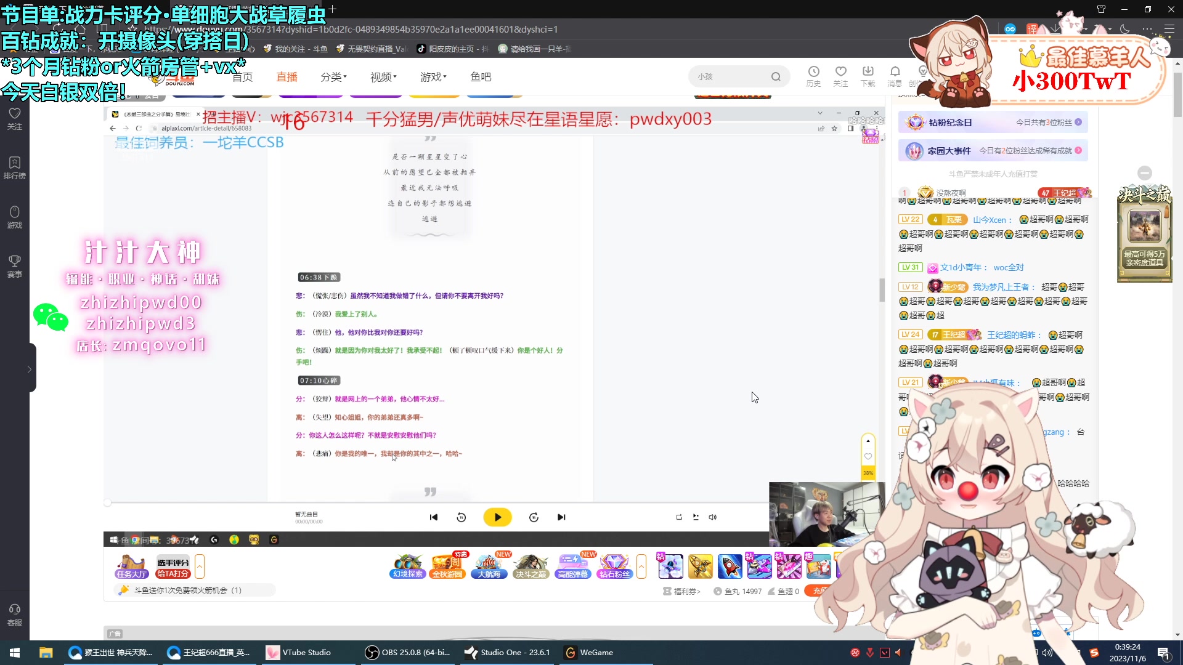This screenshot has height=665, width=1183.
Task: Open OBS 25.0.8 from the taskbar
Action: coord(409,653)
